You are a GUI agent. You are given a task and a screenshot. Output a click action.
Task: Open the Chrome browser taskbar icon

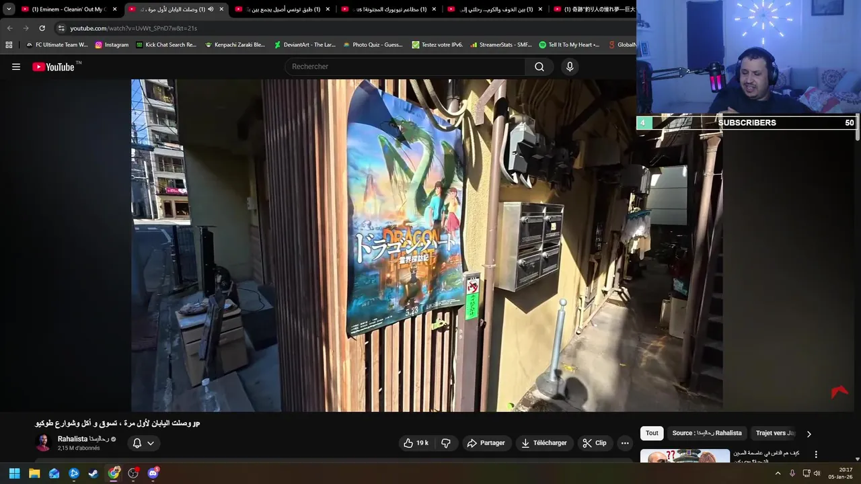114,473
